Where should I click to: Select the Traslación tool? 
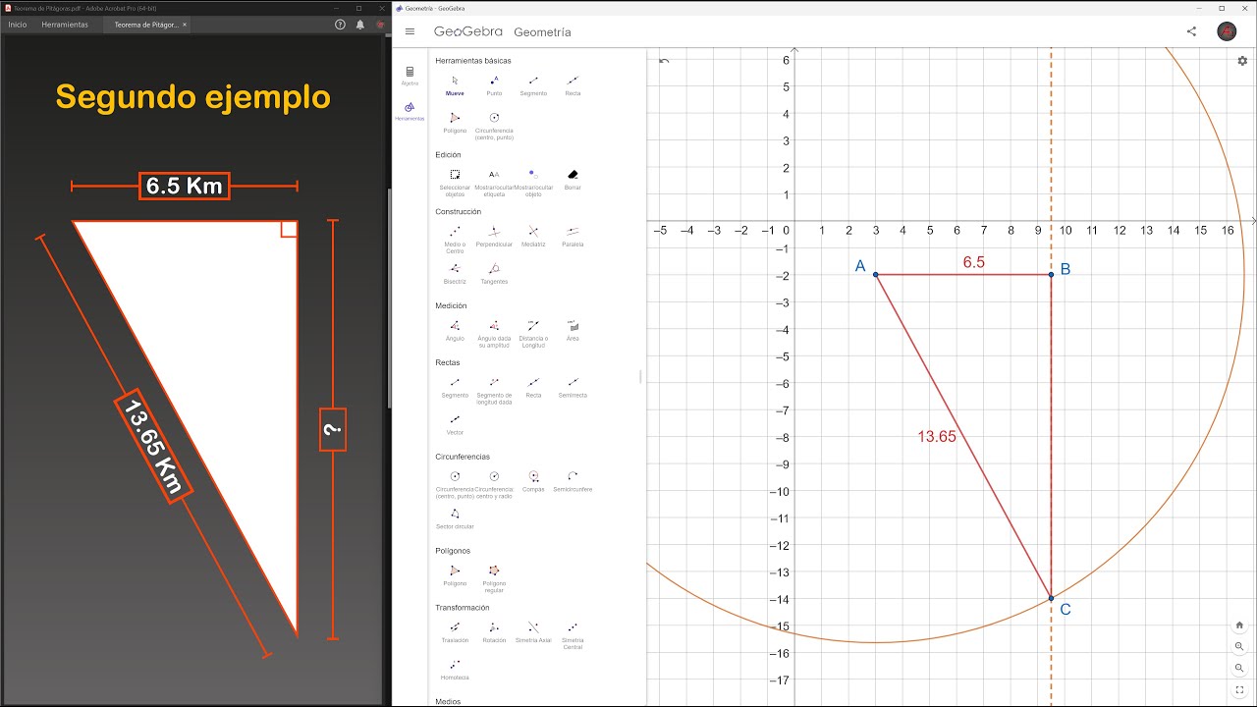pos(455,632)
